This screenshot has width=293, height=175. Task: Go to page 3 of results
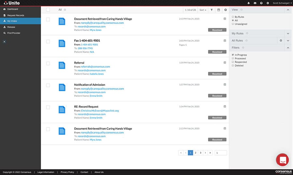[201, 153]
